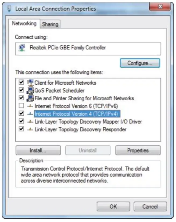Switch to the Sharing tab
The image size is (176, 222).
pyautogui.click(x=50, y=24)
